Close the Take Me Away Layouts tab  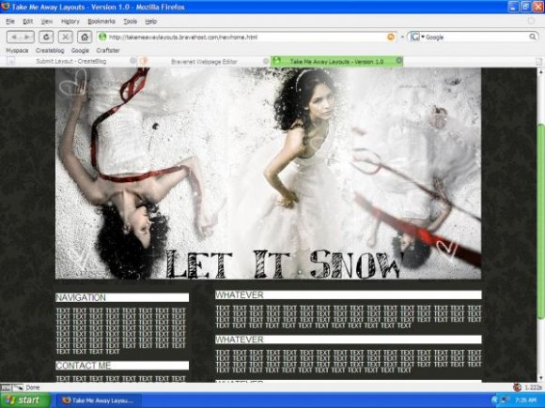[399, 61]
